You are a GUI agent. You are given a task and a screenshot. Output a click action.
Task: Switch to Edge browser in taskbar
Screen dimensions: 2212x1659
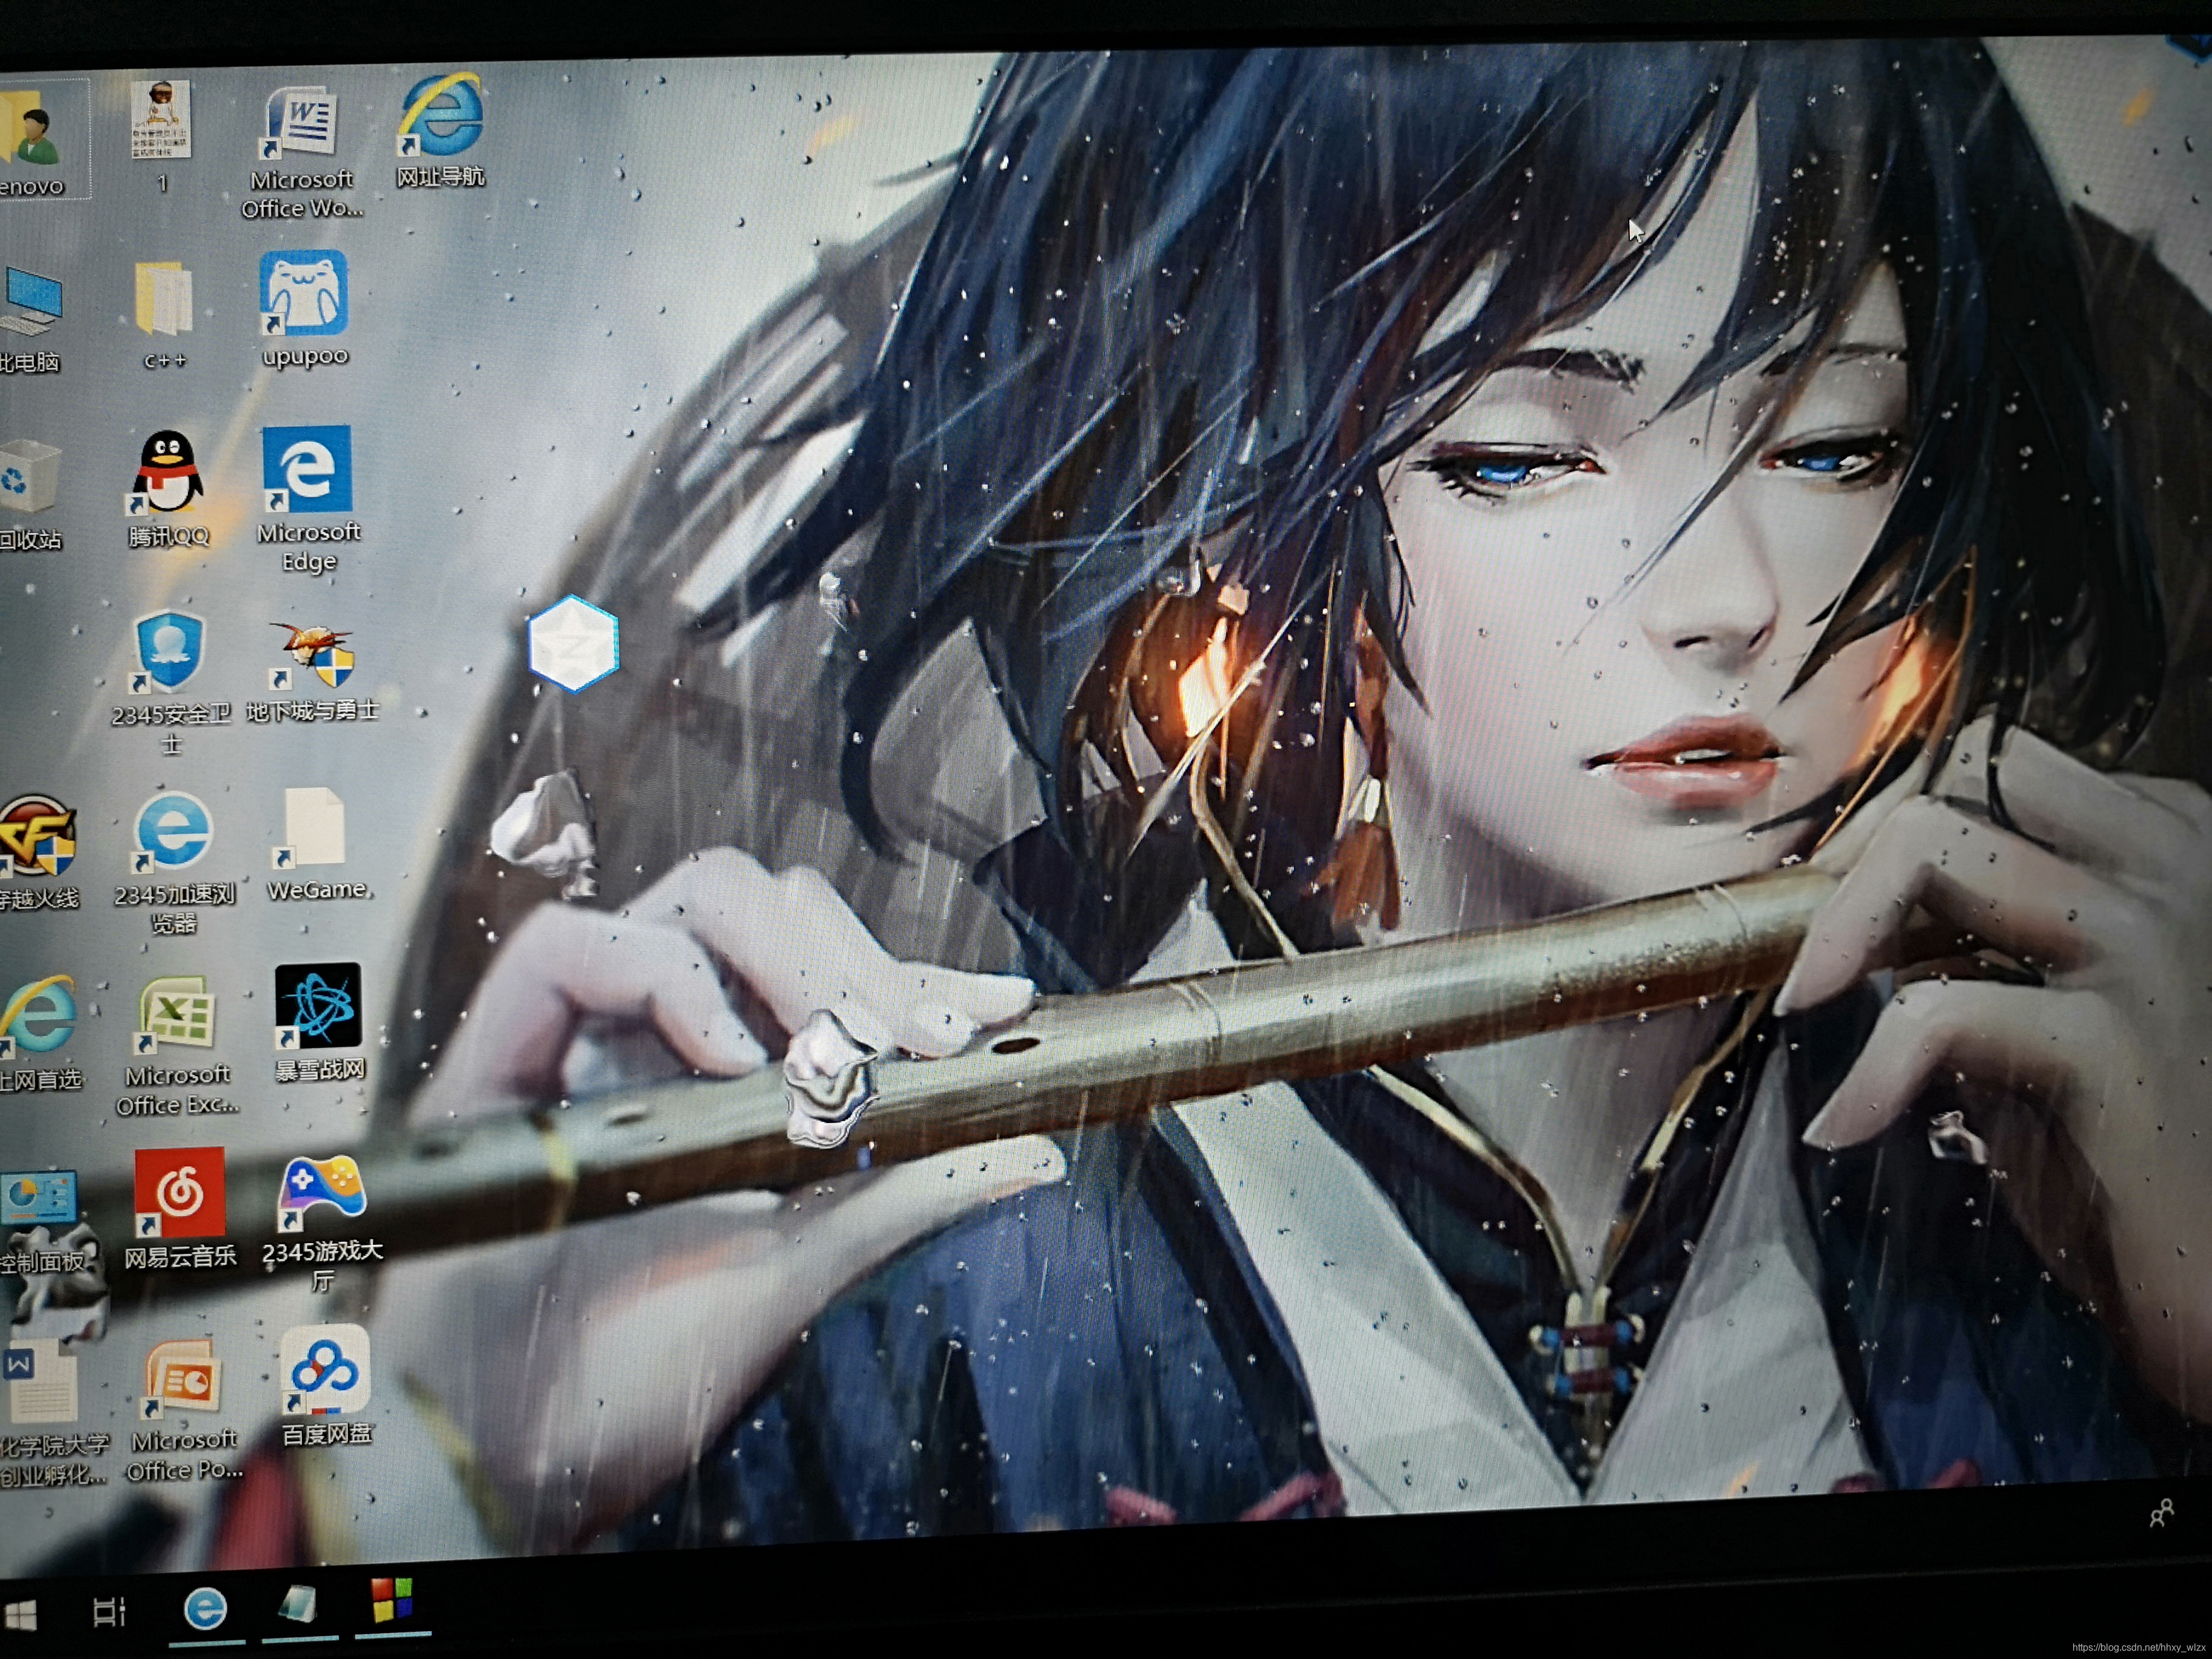pyautogui.click(x=206, y=1609)
